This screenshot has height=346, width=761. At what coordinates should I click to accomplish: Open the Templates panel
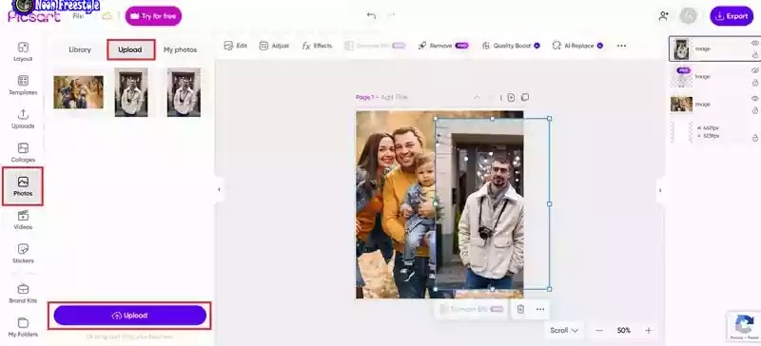click(x=23, y=85)
